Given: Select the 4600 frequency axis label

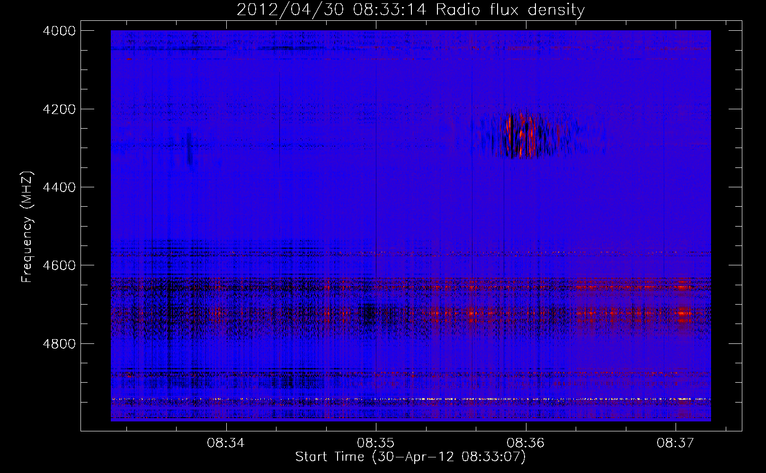Looking at the screenshot, I should [x=59, y=265].
